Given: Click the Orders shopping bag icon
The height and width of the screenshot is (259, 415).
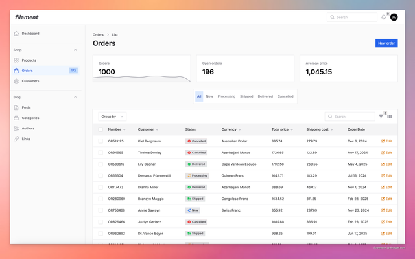Looking at the screenshot, I should tap(16, 71).
